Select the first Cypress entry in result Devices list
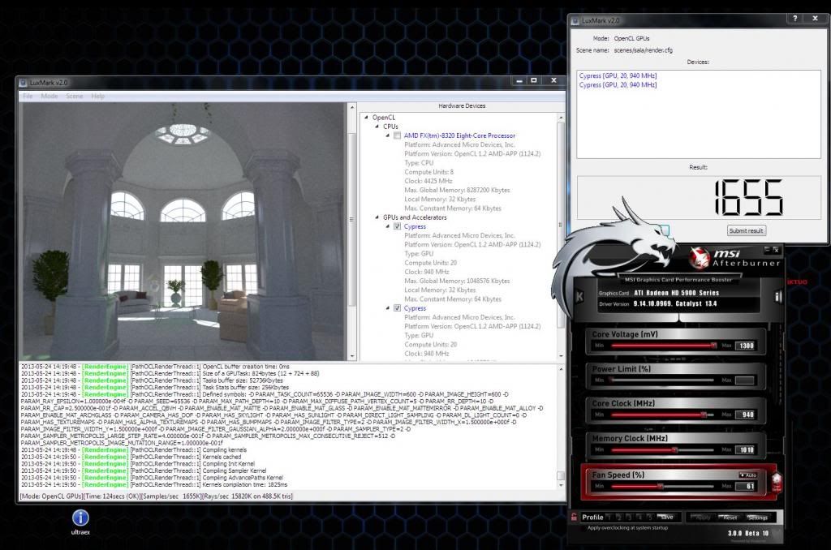 618,75
